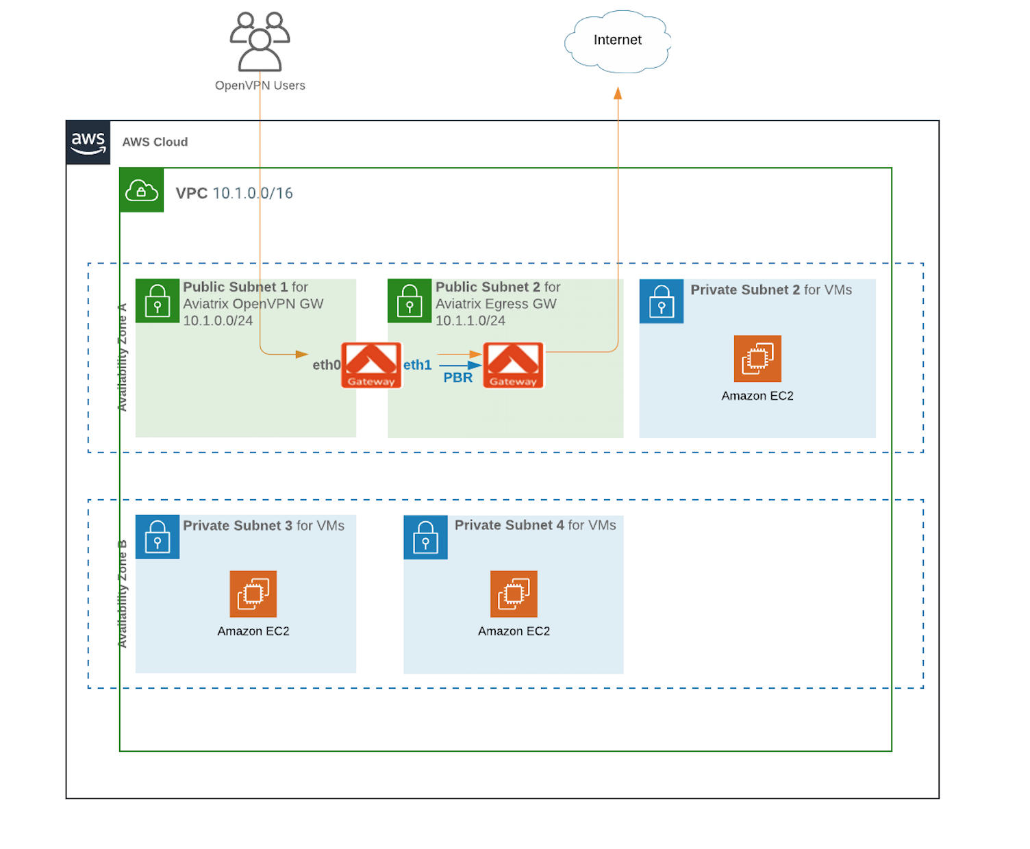Click the Aviatrix Egress Gateway icon
The image size is (1030, 849).
pos(513,366)
